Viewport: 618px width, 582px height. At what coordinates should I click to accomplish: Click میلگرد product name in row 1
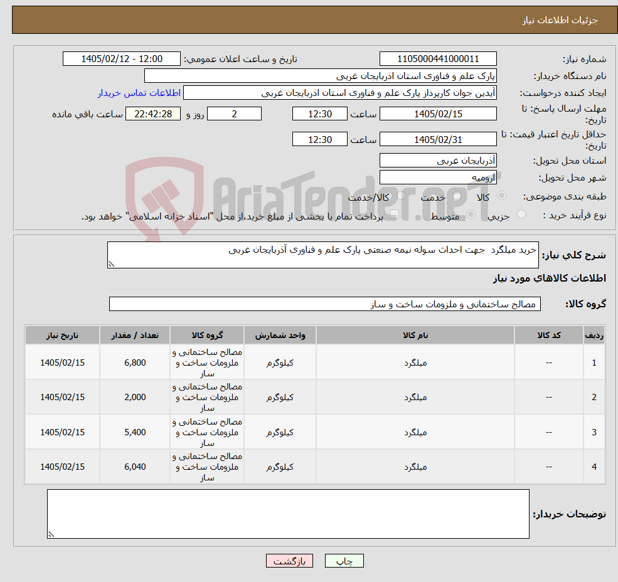(x=415, y=362)
